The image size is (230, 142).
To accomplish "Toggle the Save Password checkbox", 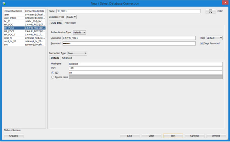I will (202, 43).
